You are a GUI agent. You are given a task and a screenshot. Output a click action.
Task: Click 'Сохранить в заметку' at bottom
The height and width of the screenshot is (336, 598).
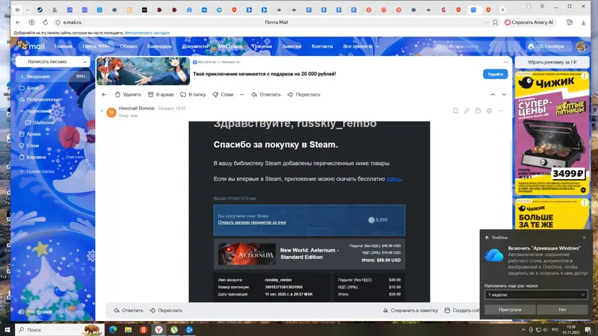point(410,311)
